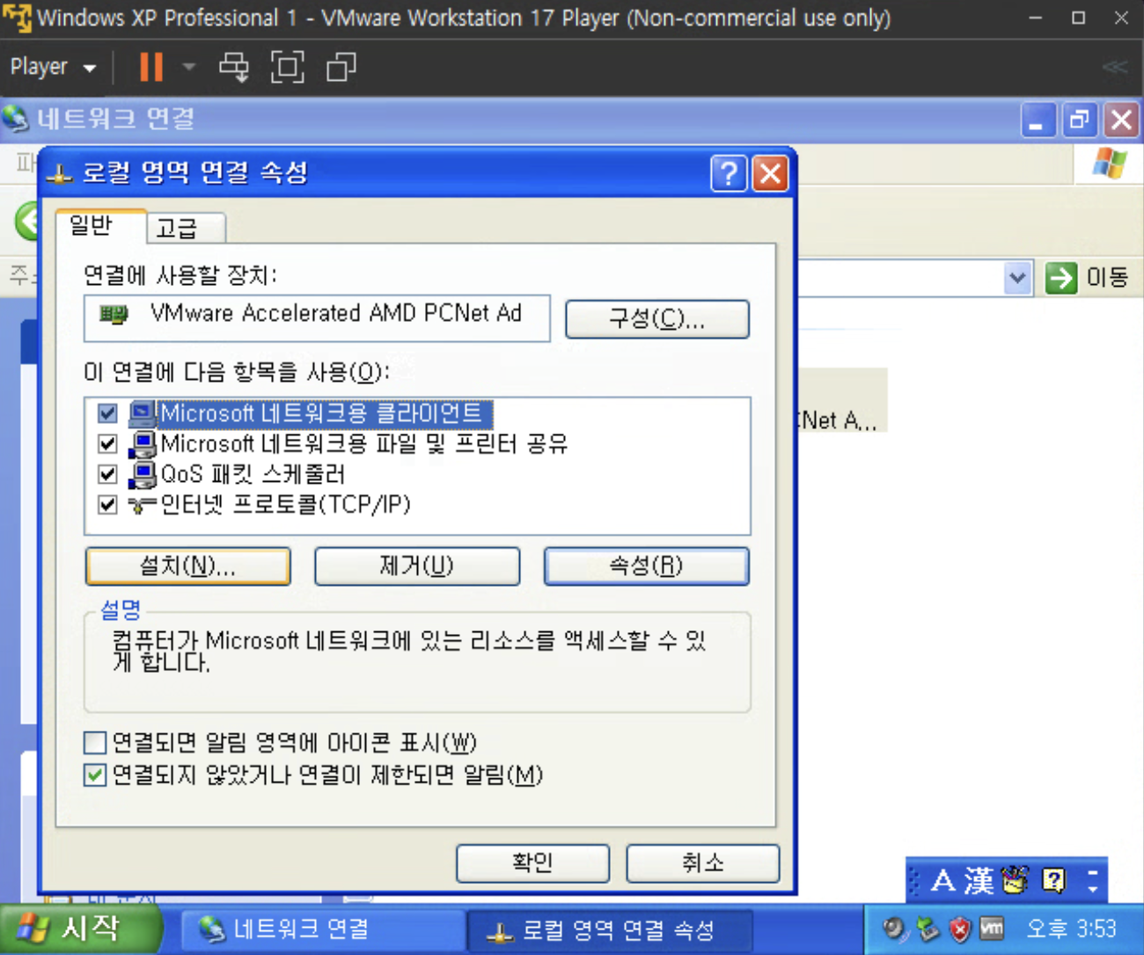Click the help question mark in dialog title
This screenshot has height=955, width=1144.
pyautogui.click(x=729, y=173)
